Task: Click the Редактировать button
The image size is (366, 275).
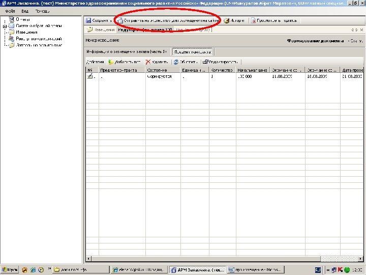Action: [220, 62]
